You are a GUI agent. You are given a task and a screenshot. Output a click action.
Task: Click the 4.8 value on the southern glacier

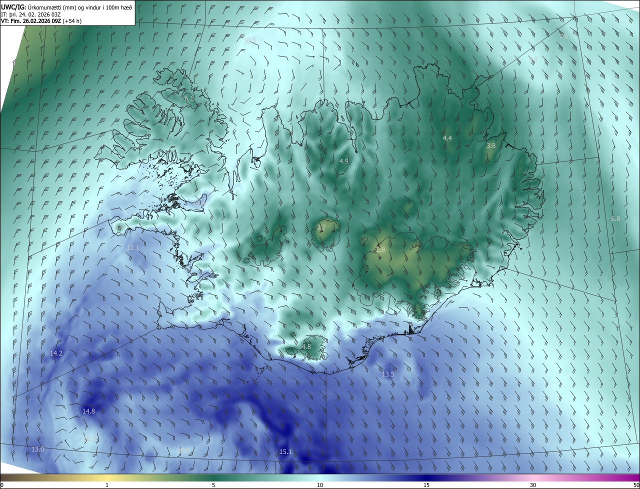tap(306, 346)
